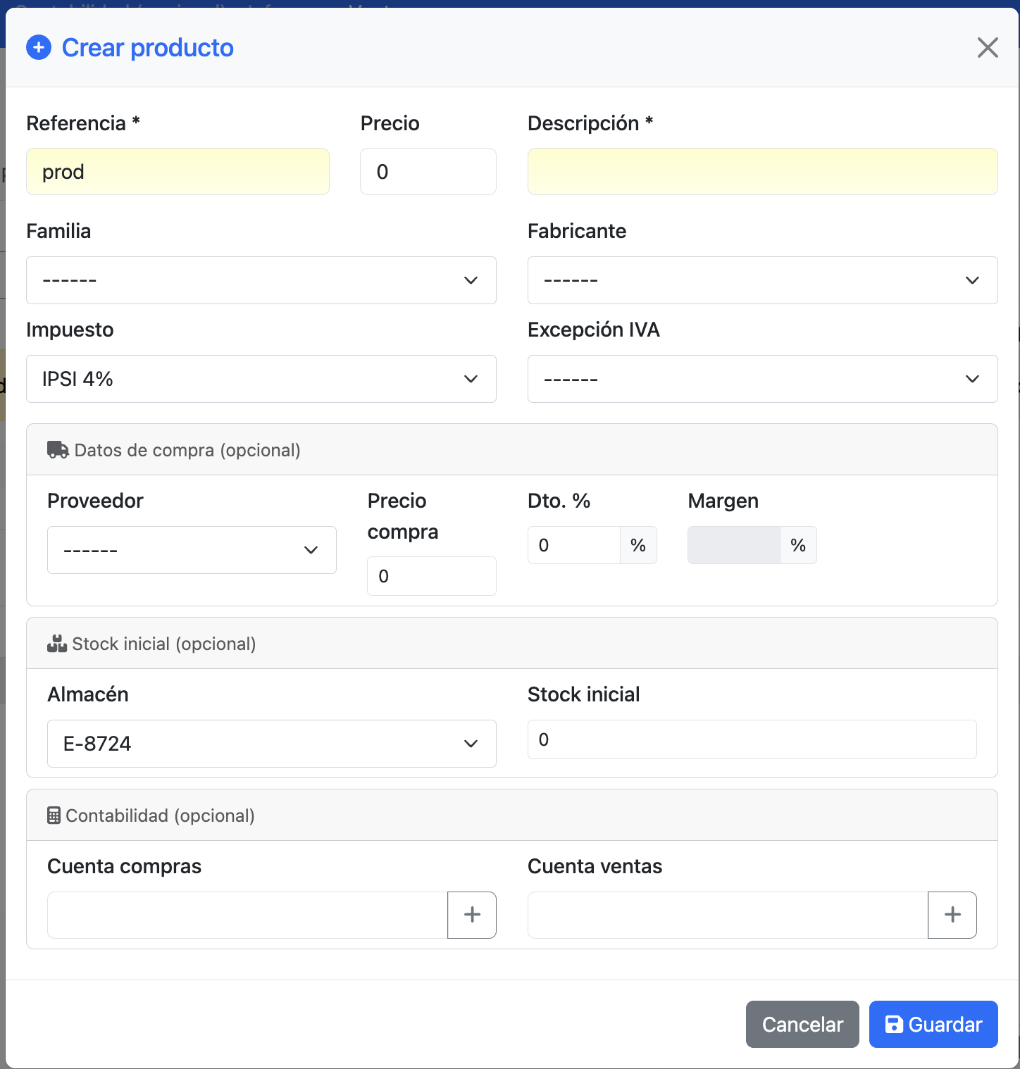The height and width of the screenshot is (1069, 1020).
Task: Expand the Excepción IVA selector
Action: point(762,379)
